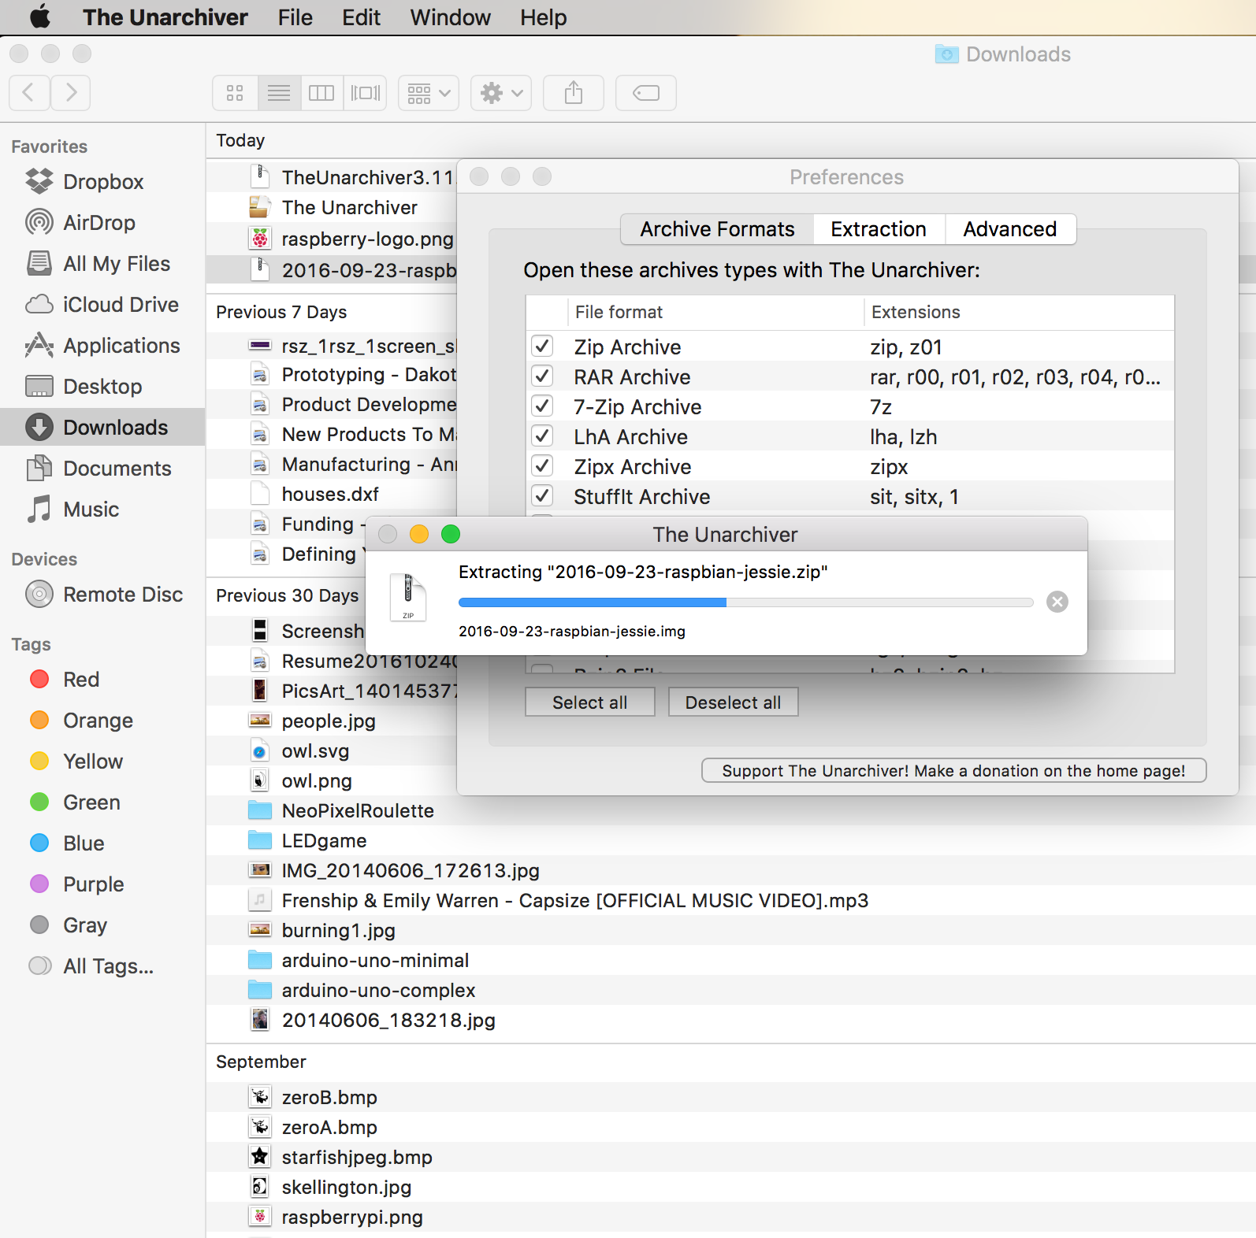Image resolution: width=1256 pixels, height=1238 pixels.
Task: Switch to the Advanced tab
Action: point(1010,229)
